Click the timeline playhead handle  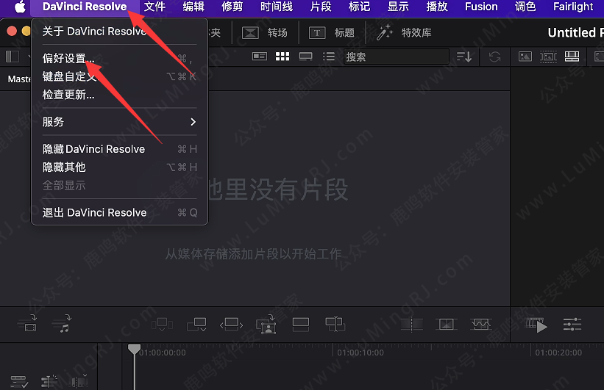pyautogui.click(x=134, y=349)
